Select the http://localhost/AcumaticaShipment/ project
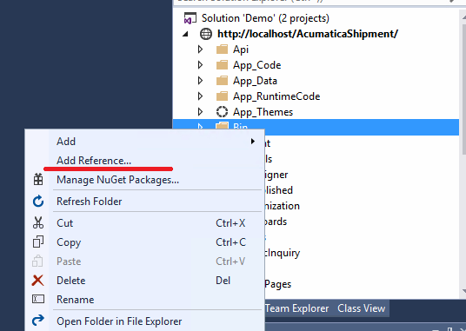 pos(308,34)
